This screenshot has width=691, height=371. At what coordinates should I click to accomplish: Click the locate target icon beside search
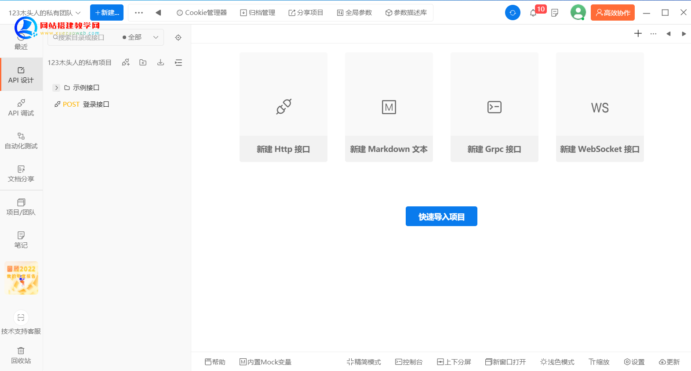click(178, 38)
